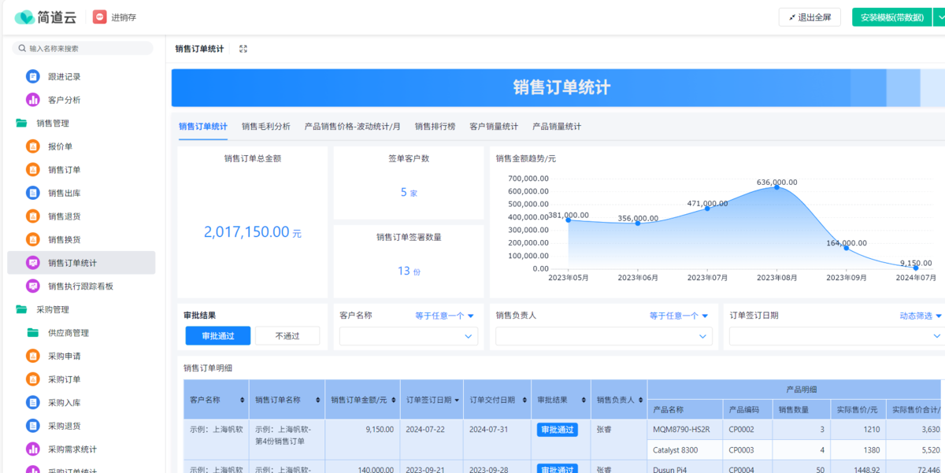Click the 采购入库 form icon
Screen dimensions: 945x473
click(32, 402)
